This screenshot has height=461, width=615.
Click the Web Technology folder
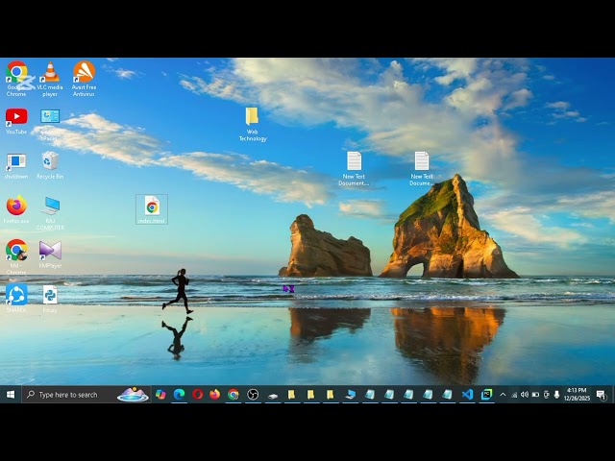[252, 118]
